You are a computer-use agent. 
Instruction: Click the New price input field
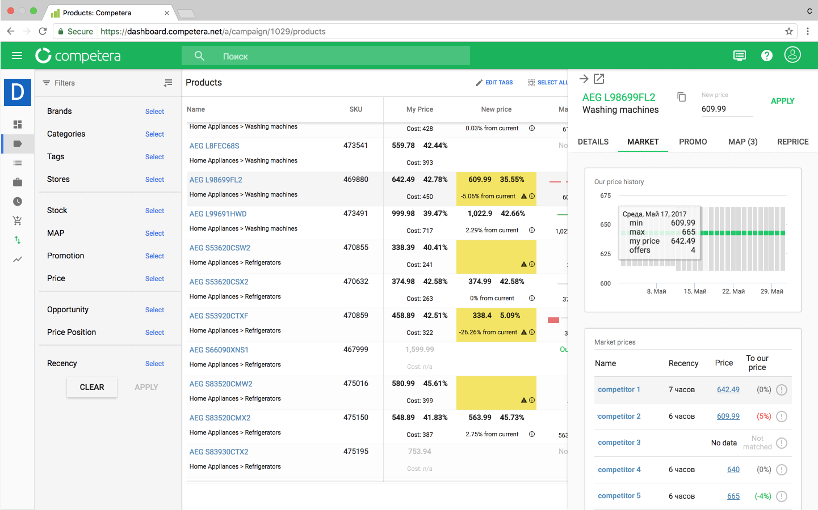[727, 109]
